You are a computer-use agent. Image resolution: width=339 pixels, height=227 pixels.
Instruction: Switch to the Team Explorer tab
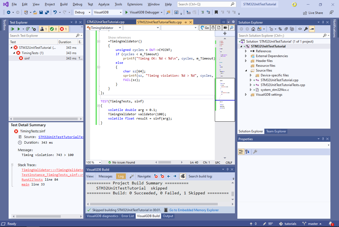(276, 131)
